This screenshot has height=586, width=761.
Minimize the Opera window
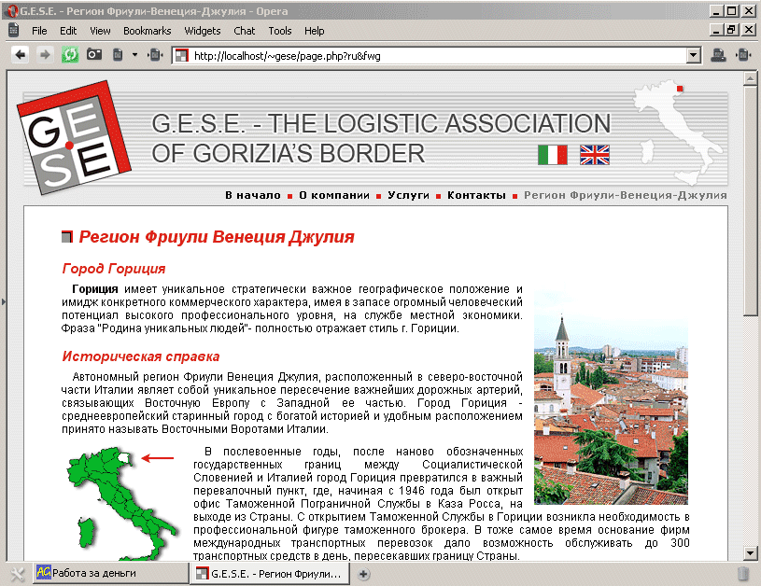[x=716, y=10]
